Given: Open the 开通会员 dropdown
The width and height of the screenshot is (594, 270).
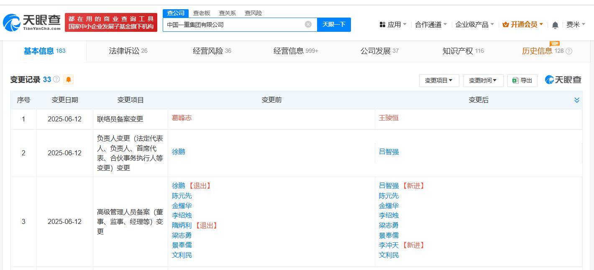Looking at the screenshot, I should coord(523,25).
